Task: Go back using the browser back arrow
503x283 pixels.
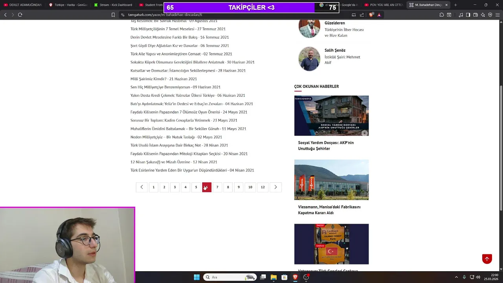Action: point(6,15)
